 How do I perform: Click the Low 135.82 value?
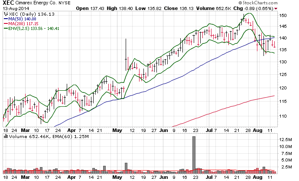click(148, 8)
